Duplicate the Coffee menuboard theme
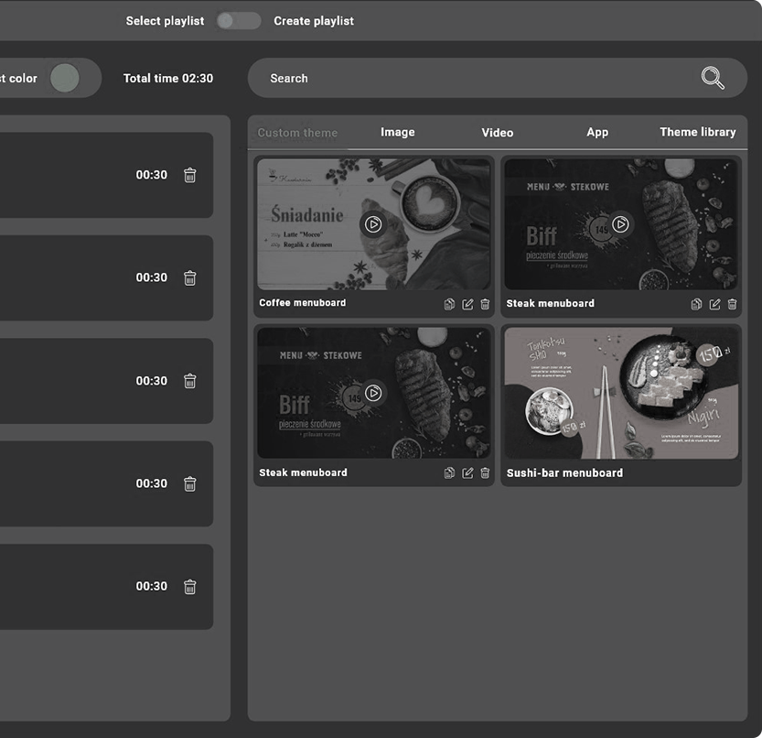This screenshot has width=762, height=738. (449, 304)
